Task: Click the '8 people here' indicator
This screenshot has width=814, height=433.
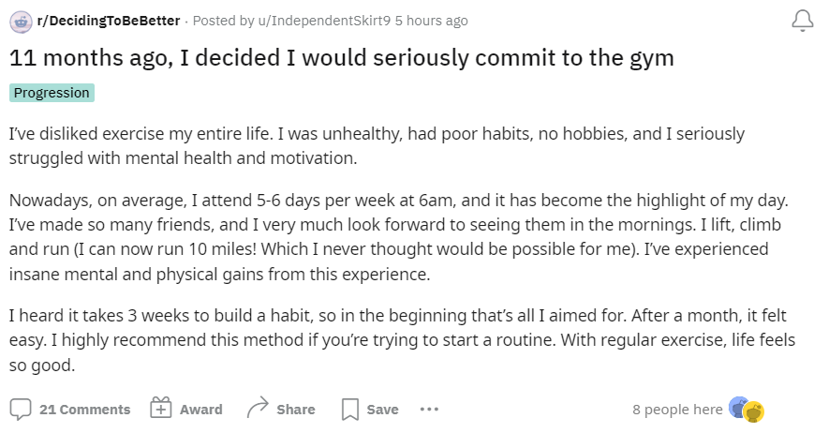Action: pyautogui.click(x=677, y=410)
